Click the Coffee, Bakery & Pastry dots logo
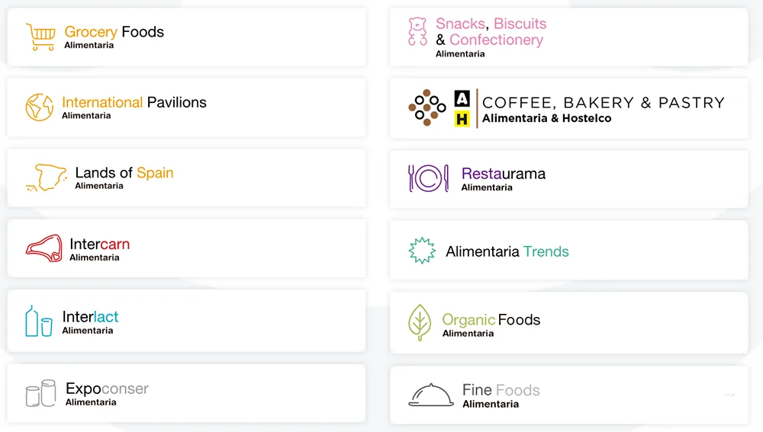The width and height of the screenshot is (763, 432). (427, 107)
